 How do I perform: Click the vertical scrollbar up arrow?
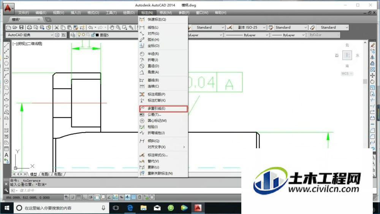(365, 43)
